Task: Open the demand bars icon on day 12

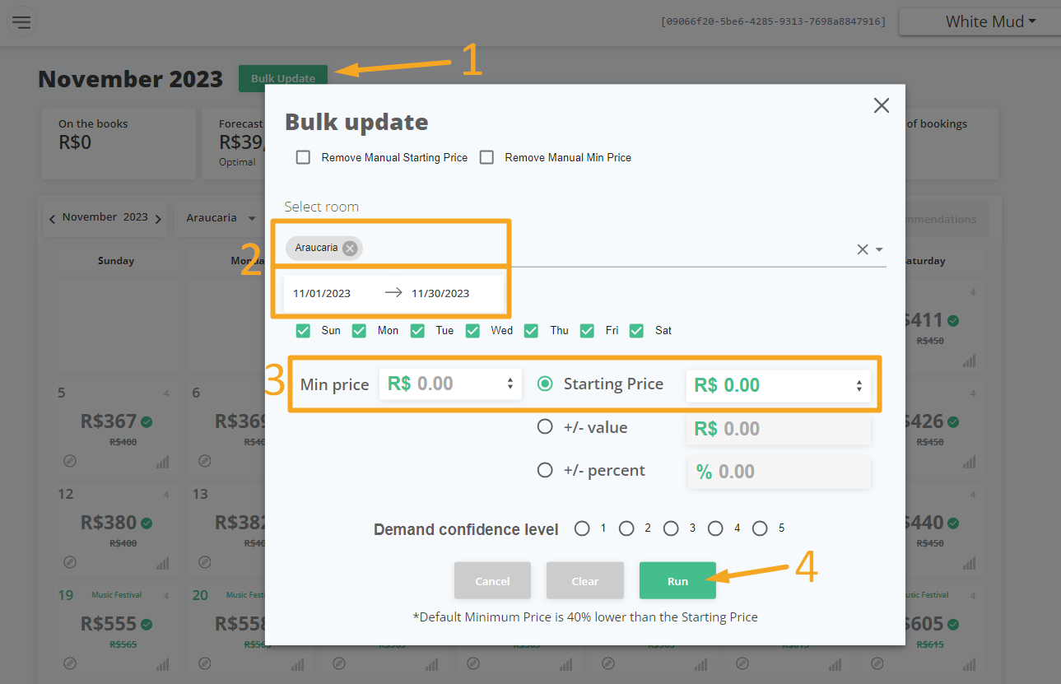Action: coord(162,563)
